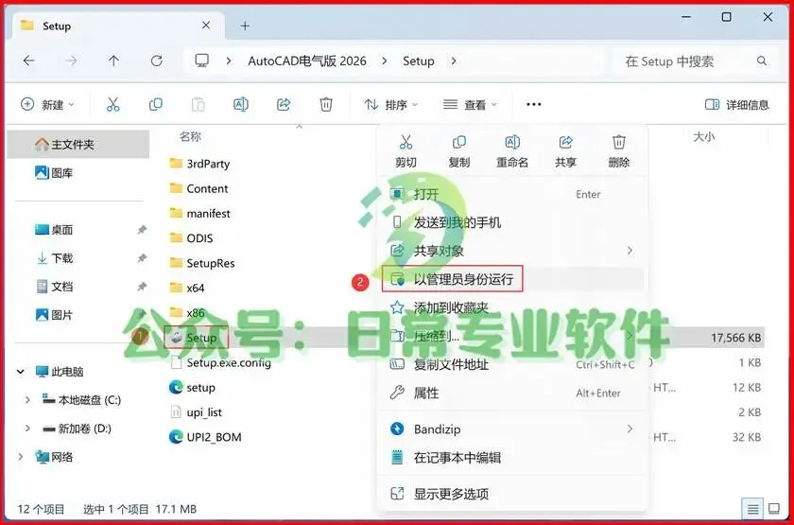Select the manifest folder

point(199,213)
